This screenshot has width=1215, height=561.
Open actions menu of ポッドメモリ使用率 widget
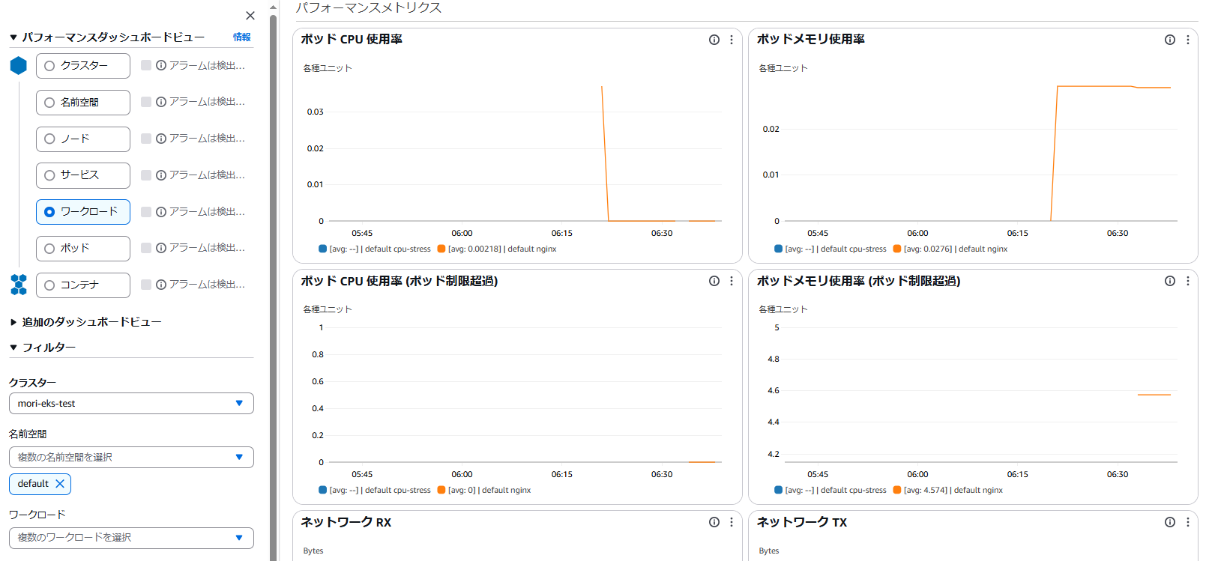1187,40
